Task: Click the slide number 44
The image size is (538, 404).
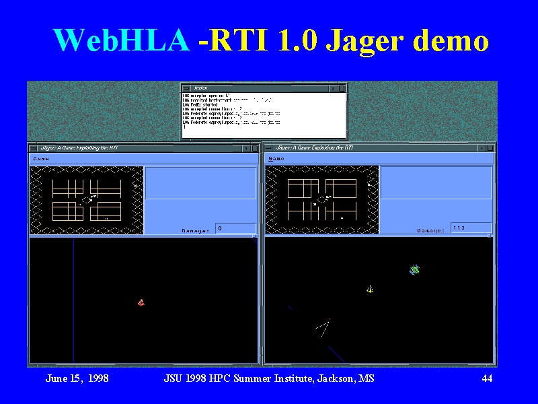Action: [x=487, y=378]
